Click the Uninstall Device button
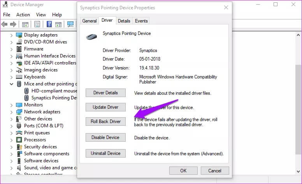 click(x=105, y=153)
